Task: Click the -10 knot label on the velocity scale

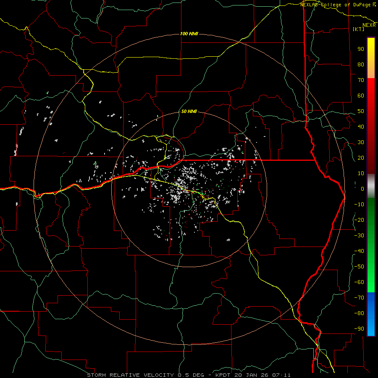Action: coord(359,205)
